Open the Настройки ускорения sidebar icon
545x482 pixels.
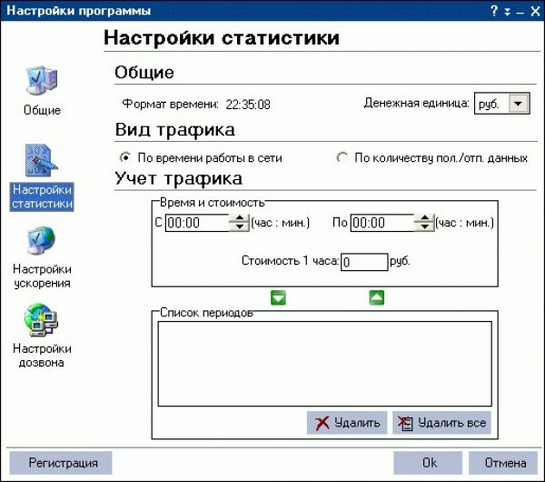tap(41, 240)
